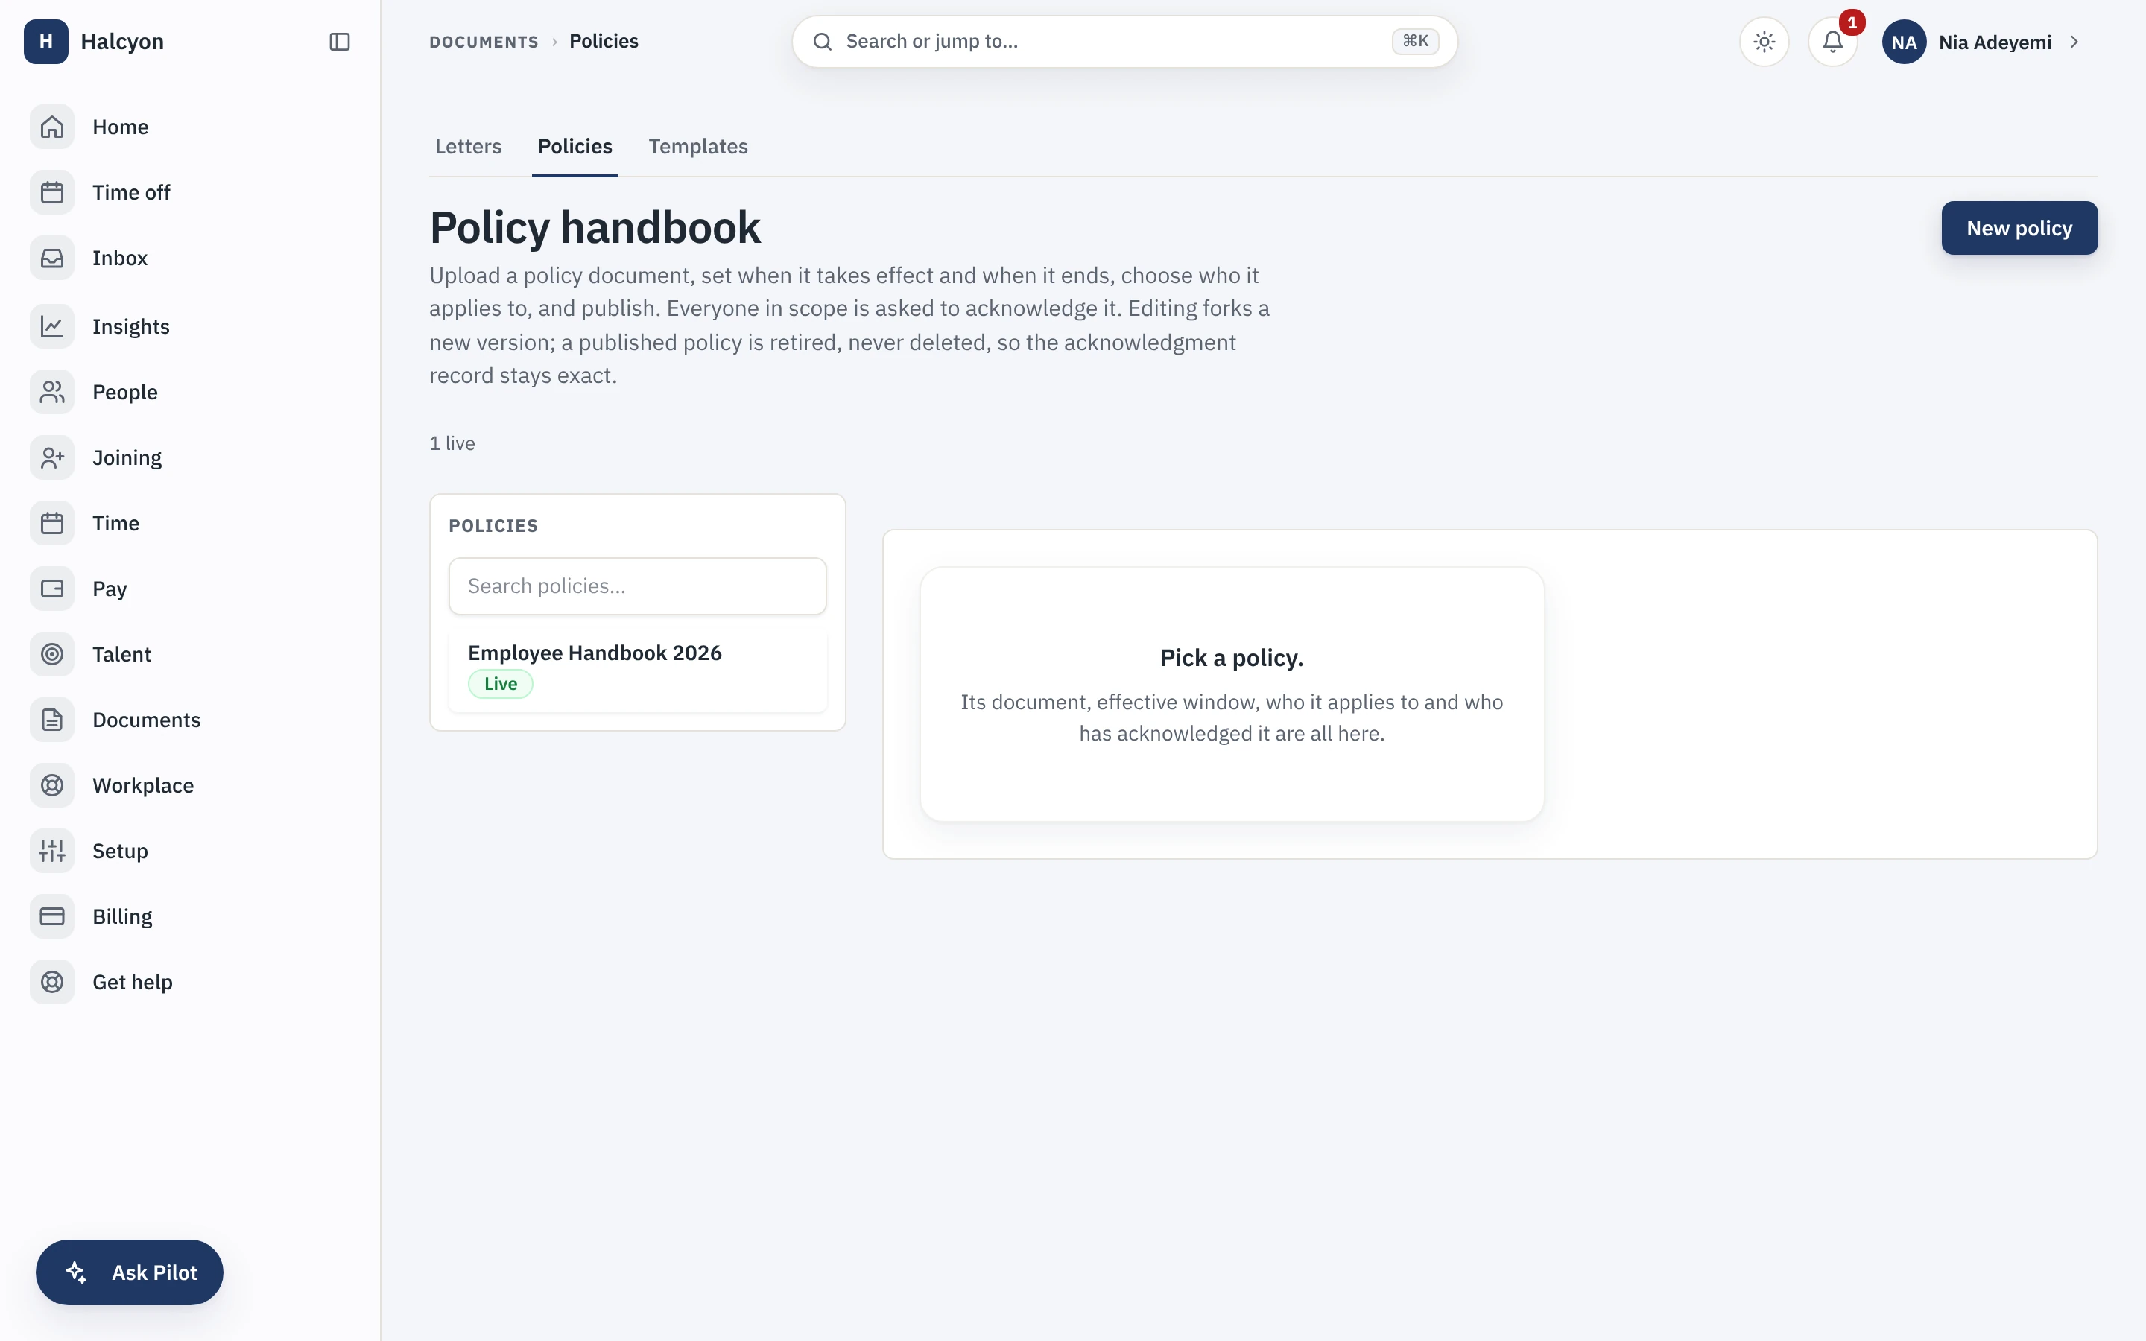2146x1341 pixels.
Task: Select the Employee Handbook 2026 policy
Action: (638, 670)
